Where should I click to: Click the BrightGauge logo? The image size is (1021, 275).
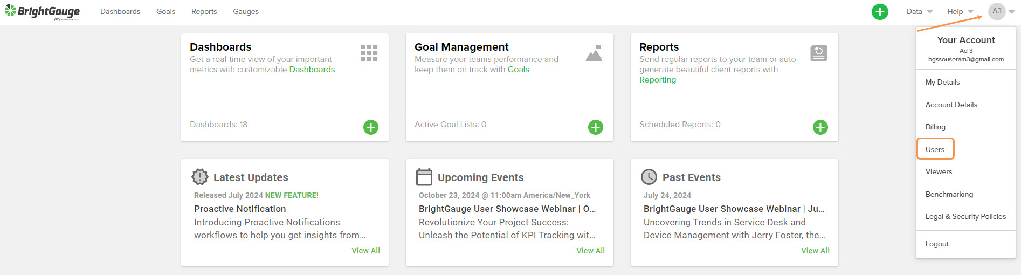43,11
